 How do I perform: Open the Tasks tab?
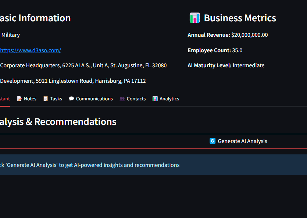click(x=56, y=99)
